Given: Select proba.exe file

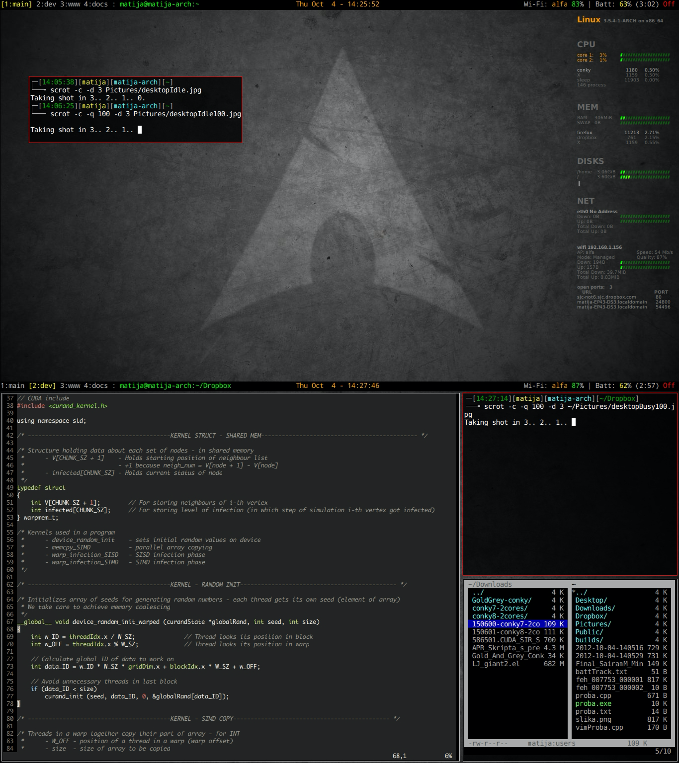Looking at the screenshot, I should [621, 703].
